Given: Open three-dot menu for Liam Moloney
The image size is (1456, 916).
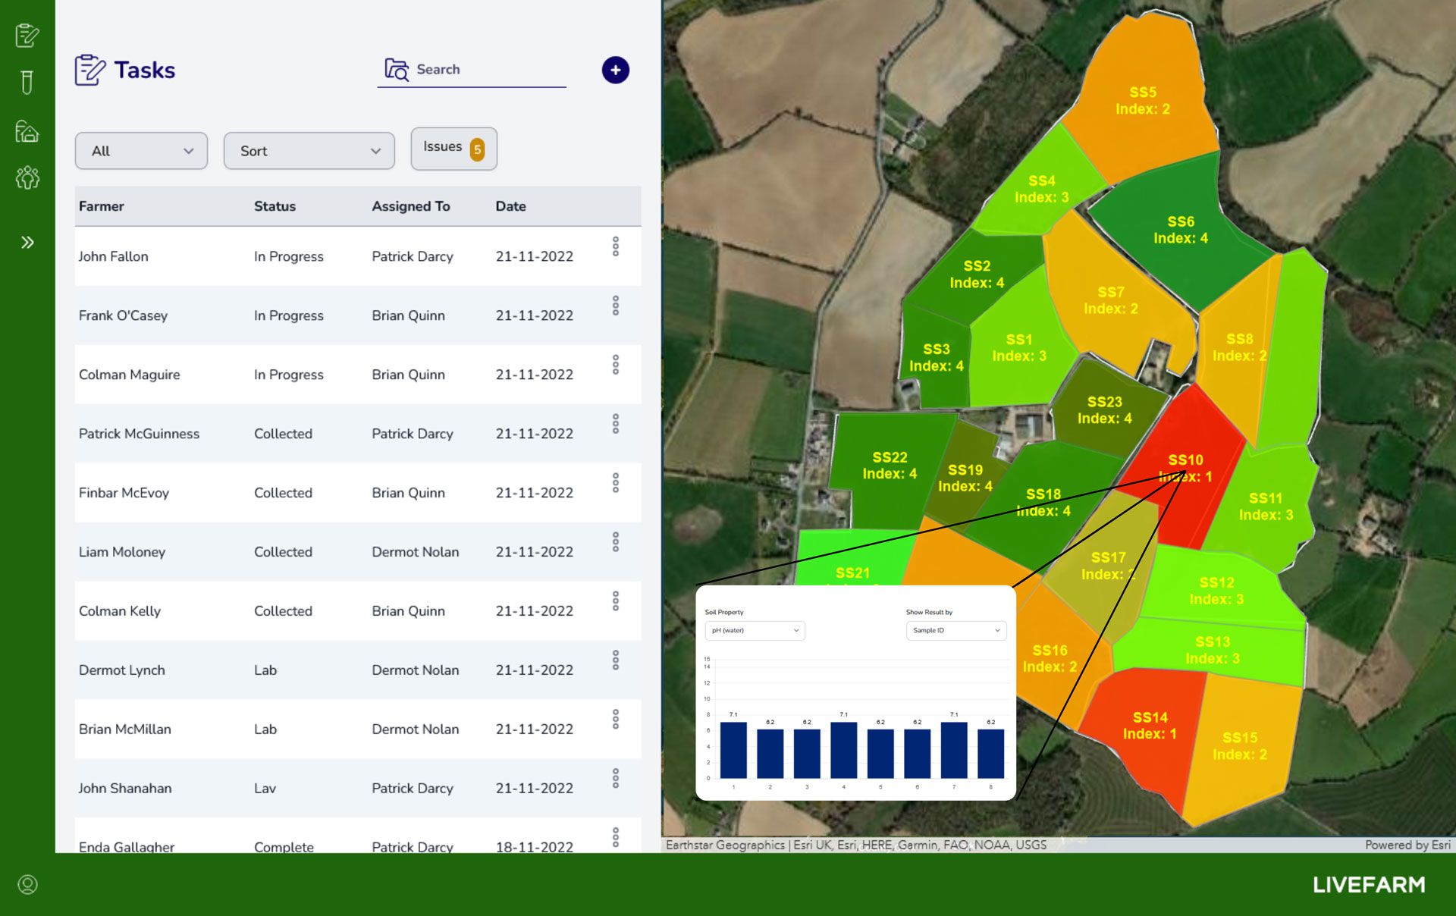Looking at the screenshot, I should [615, 542].
